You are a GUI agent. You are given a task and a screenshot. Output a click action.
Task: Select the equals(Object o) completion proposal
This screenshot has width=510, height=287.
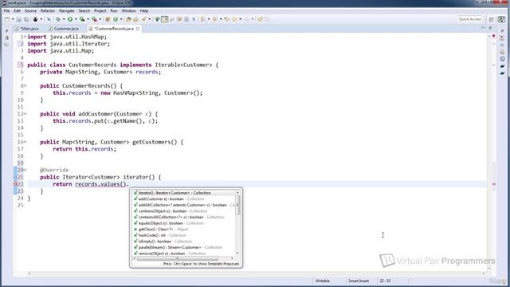tap(184, 223)
